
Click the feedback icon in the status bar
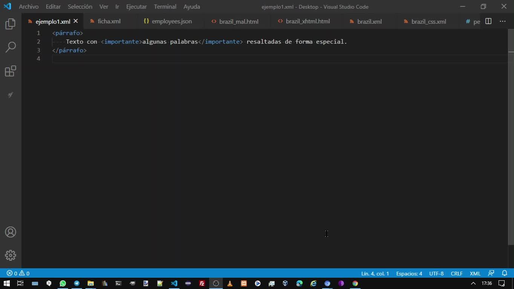pyautogui.click(x=491, y=274)
